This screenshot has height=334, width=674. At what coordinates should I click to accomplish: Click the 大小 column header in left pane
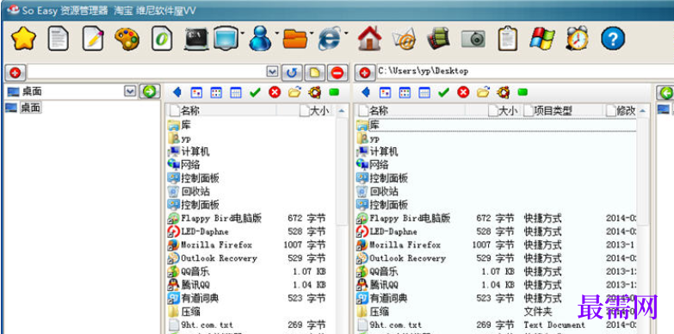[316, 111]
